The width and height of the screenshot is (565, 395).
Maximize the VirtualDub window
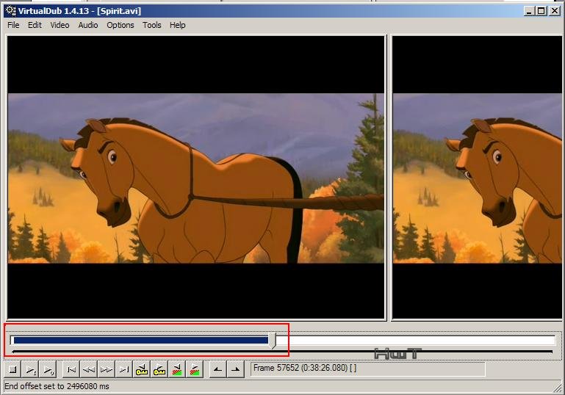(x=541, y=11)
